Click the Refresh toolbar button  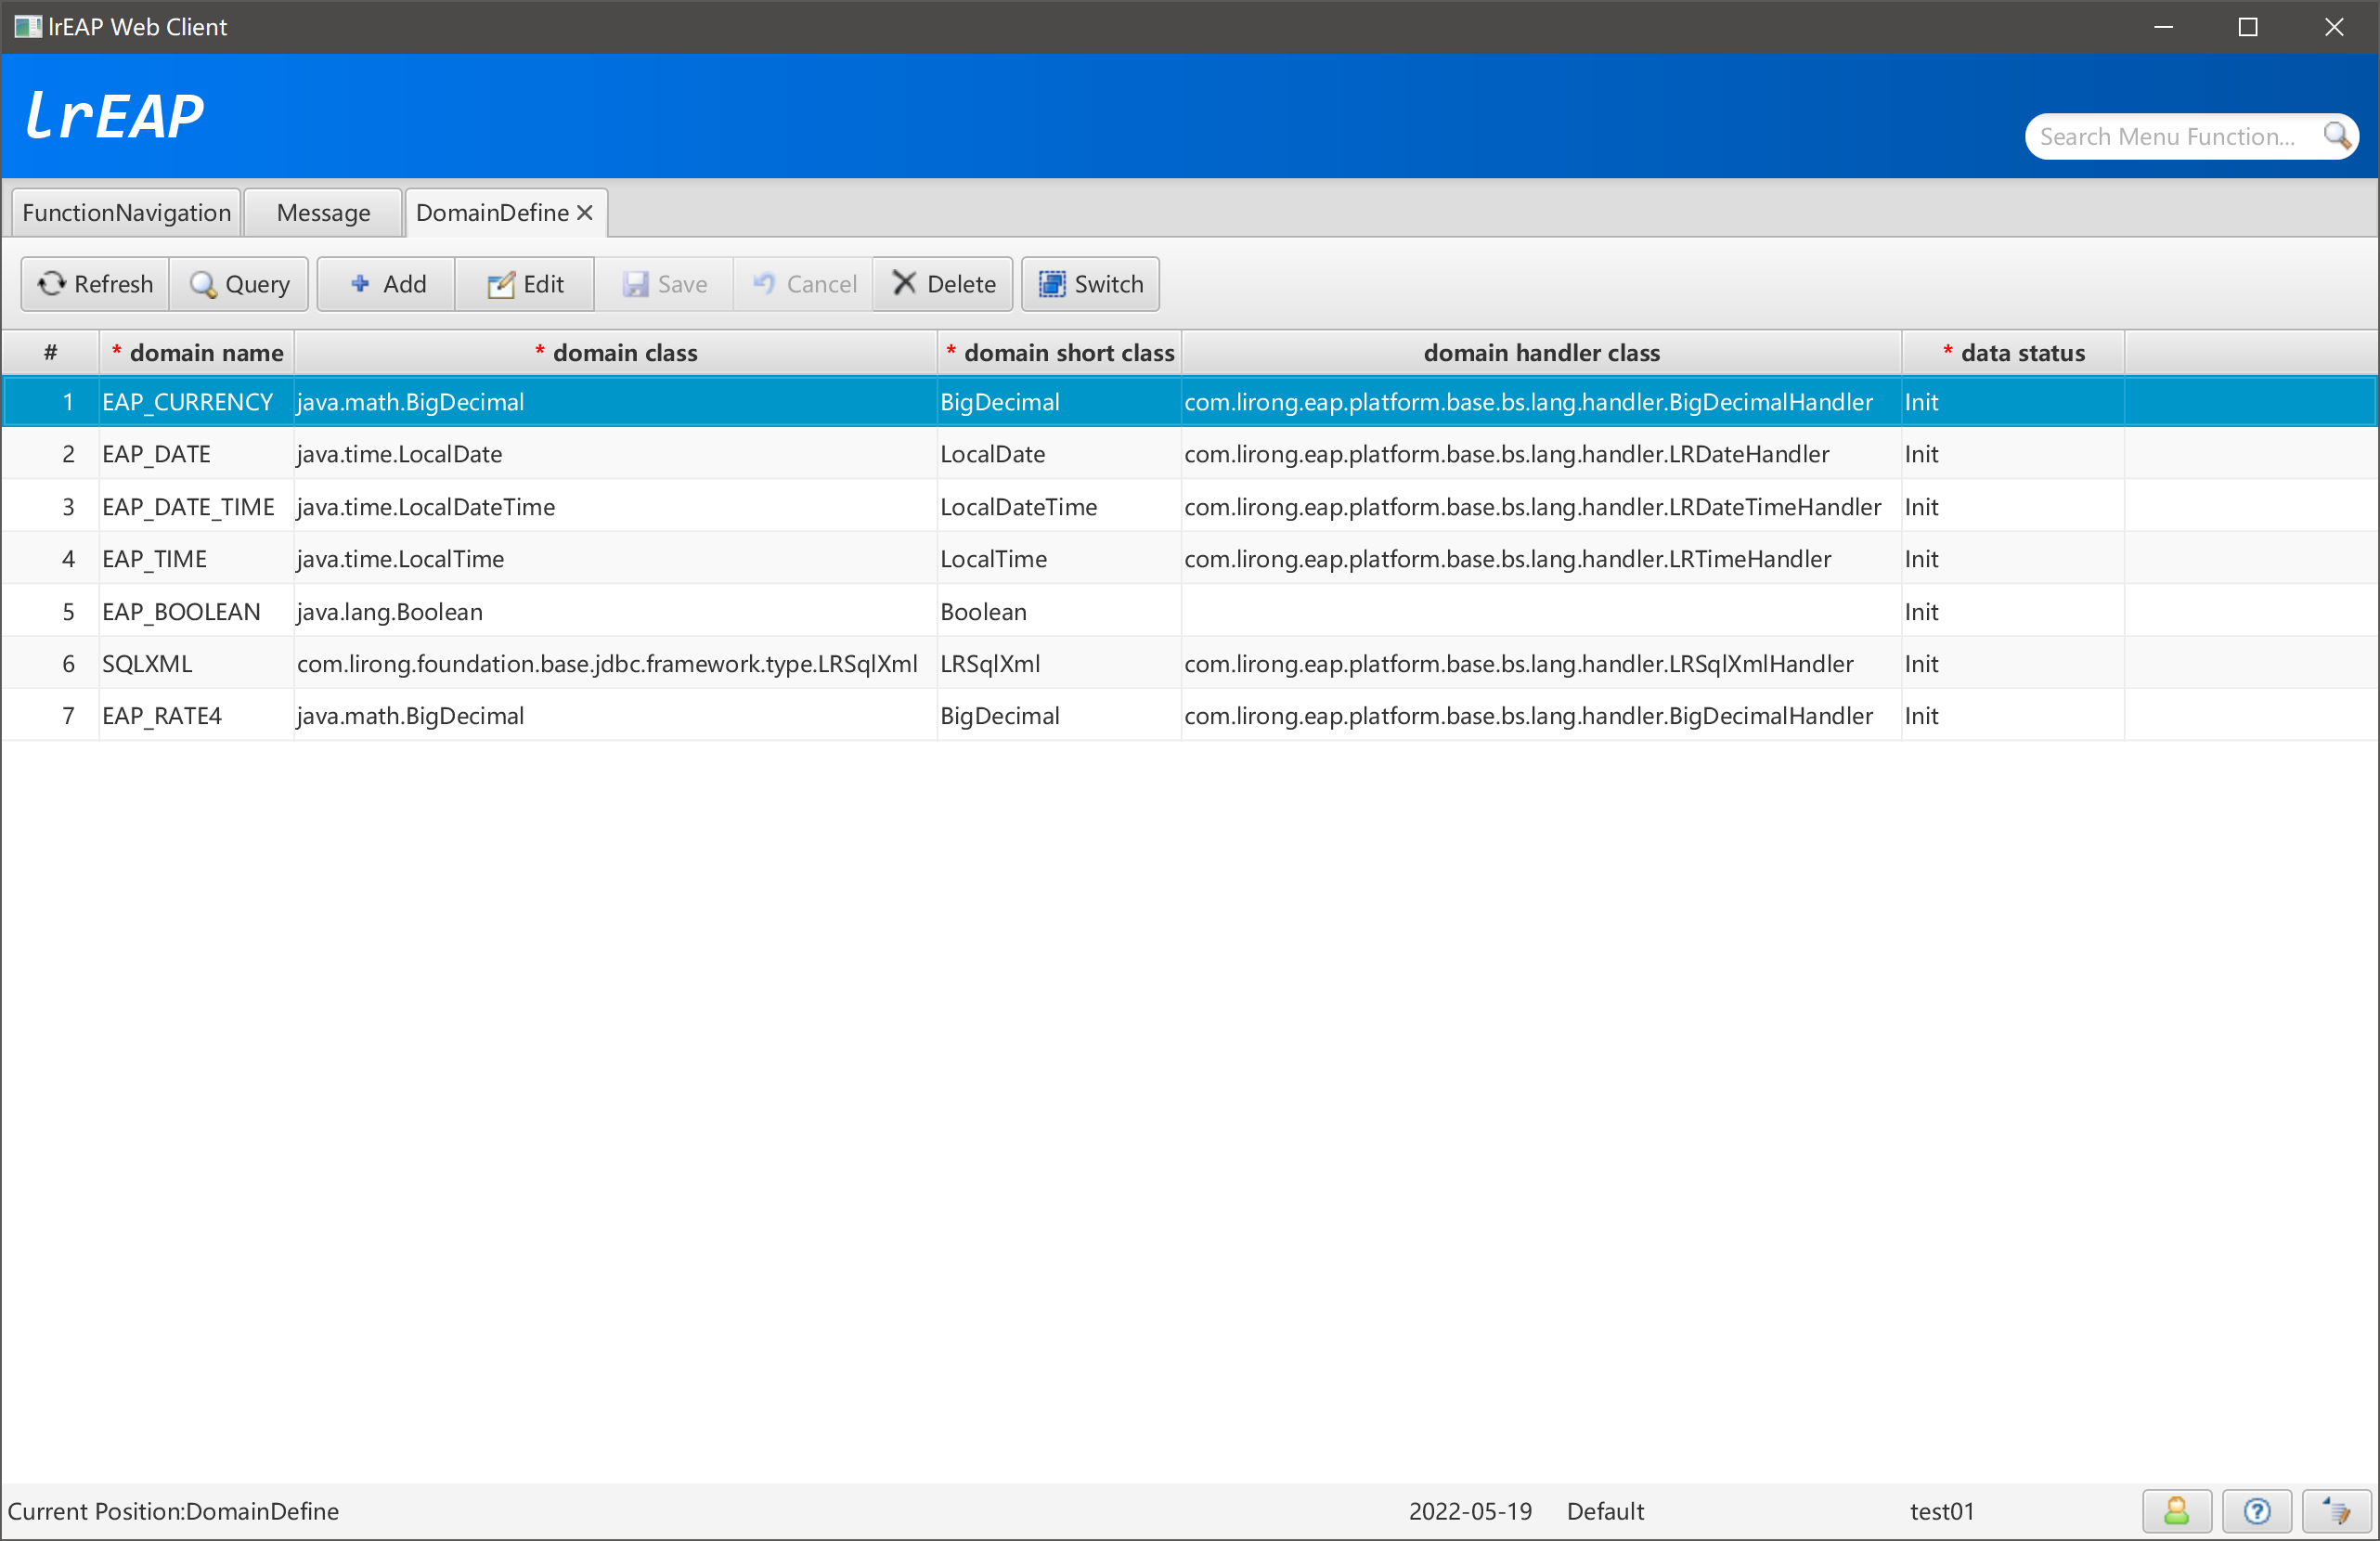[x=95, y=284]
